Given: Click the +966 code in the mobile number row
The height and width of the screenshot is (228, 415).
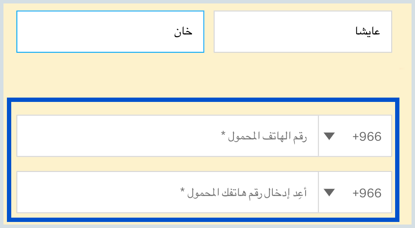Looking at the screenshot, I should coord(367,136).
